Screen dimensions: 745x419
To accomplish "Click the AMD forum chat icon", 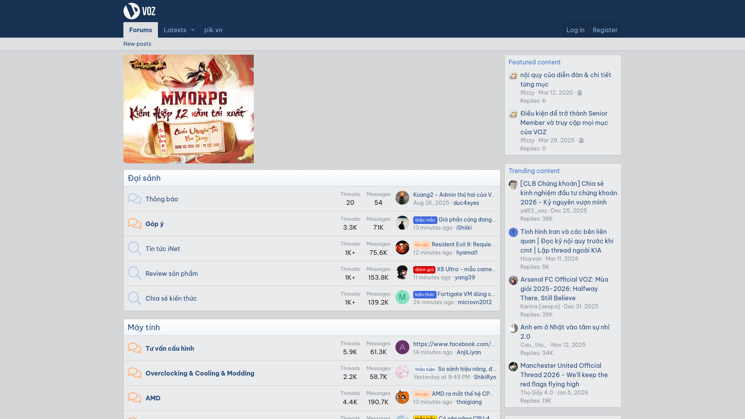I will pyautogui.click(x=135, y=398).
